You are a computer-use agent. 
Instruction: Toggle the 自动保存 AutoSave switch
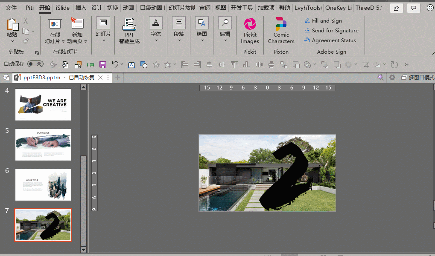pyautogui.click(x=35, y=64)
